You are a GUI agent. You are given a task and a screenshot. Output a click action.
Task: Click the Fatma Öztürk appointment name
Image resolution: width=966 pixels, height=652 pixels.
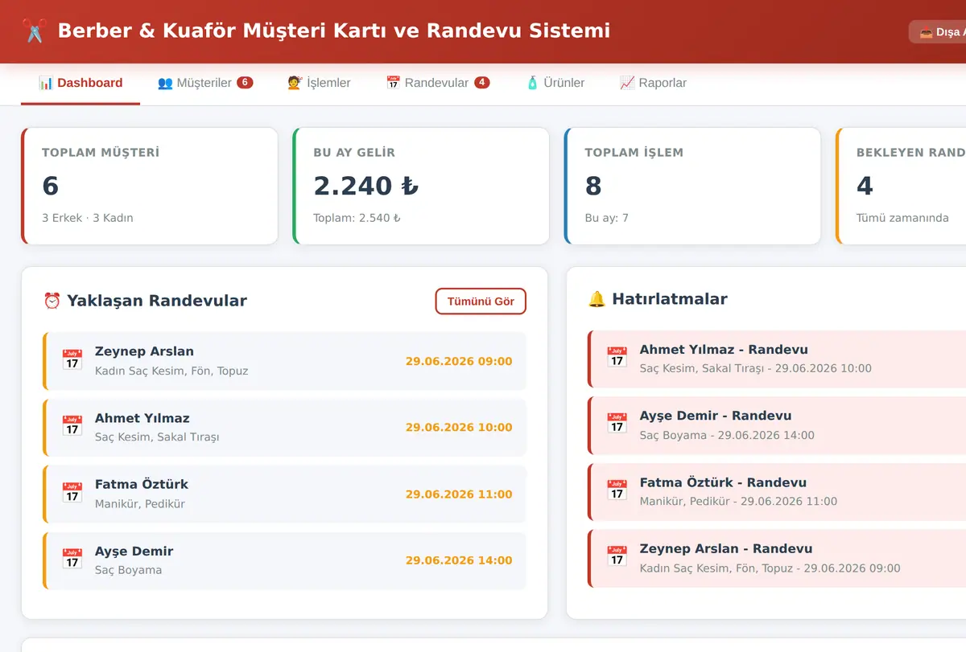(142, 484)
